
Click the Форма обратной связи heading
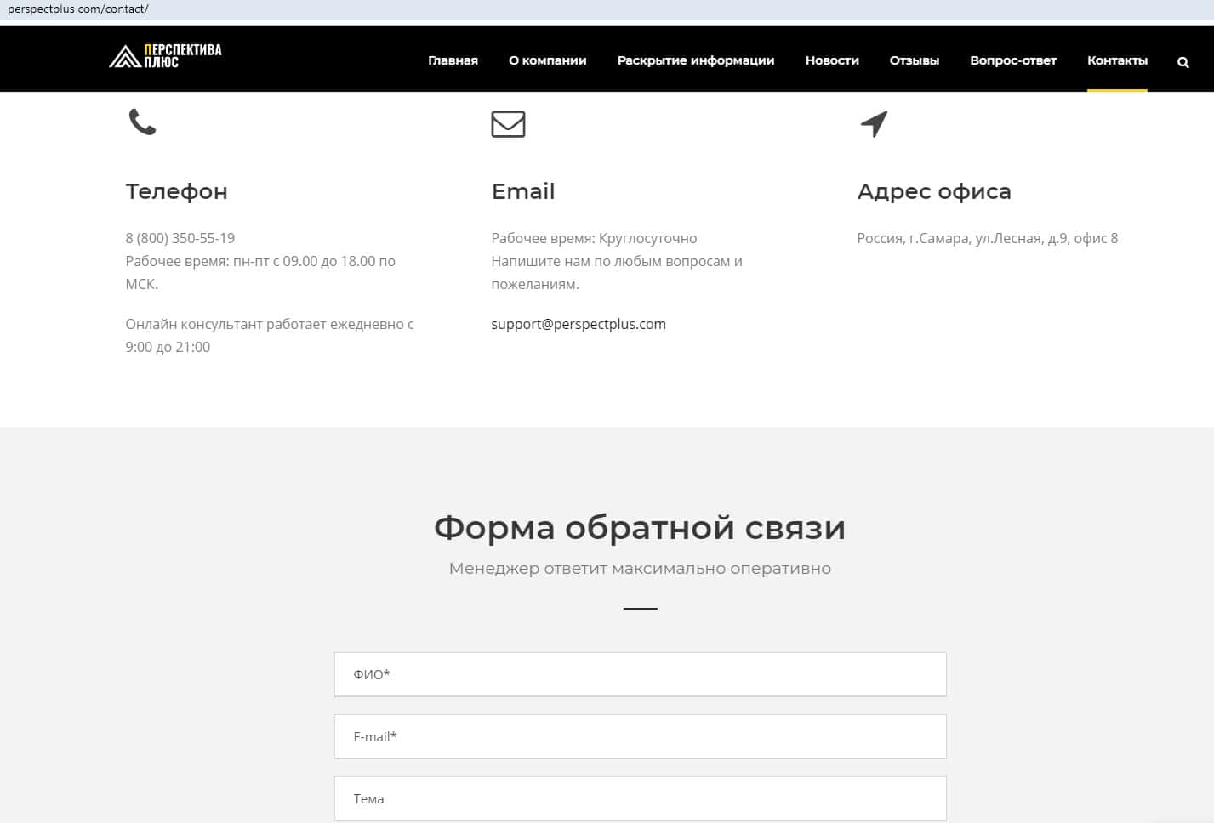pos(640,528)
